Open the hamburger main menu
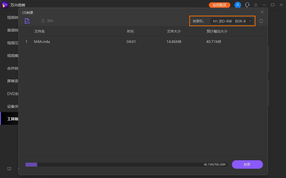This screenshot has height=178, width=286. point(256,5)
